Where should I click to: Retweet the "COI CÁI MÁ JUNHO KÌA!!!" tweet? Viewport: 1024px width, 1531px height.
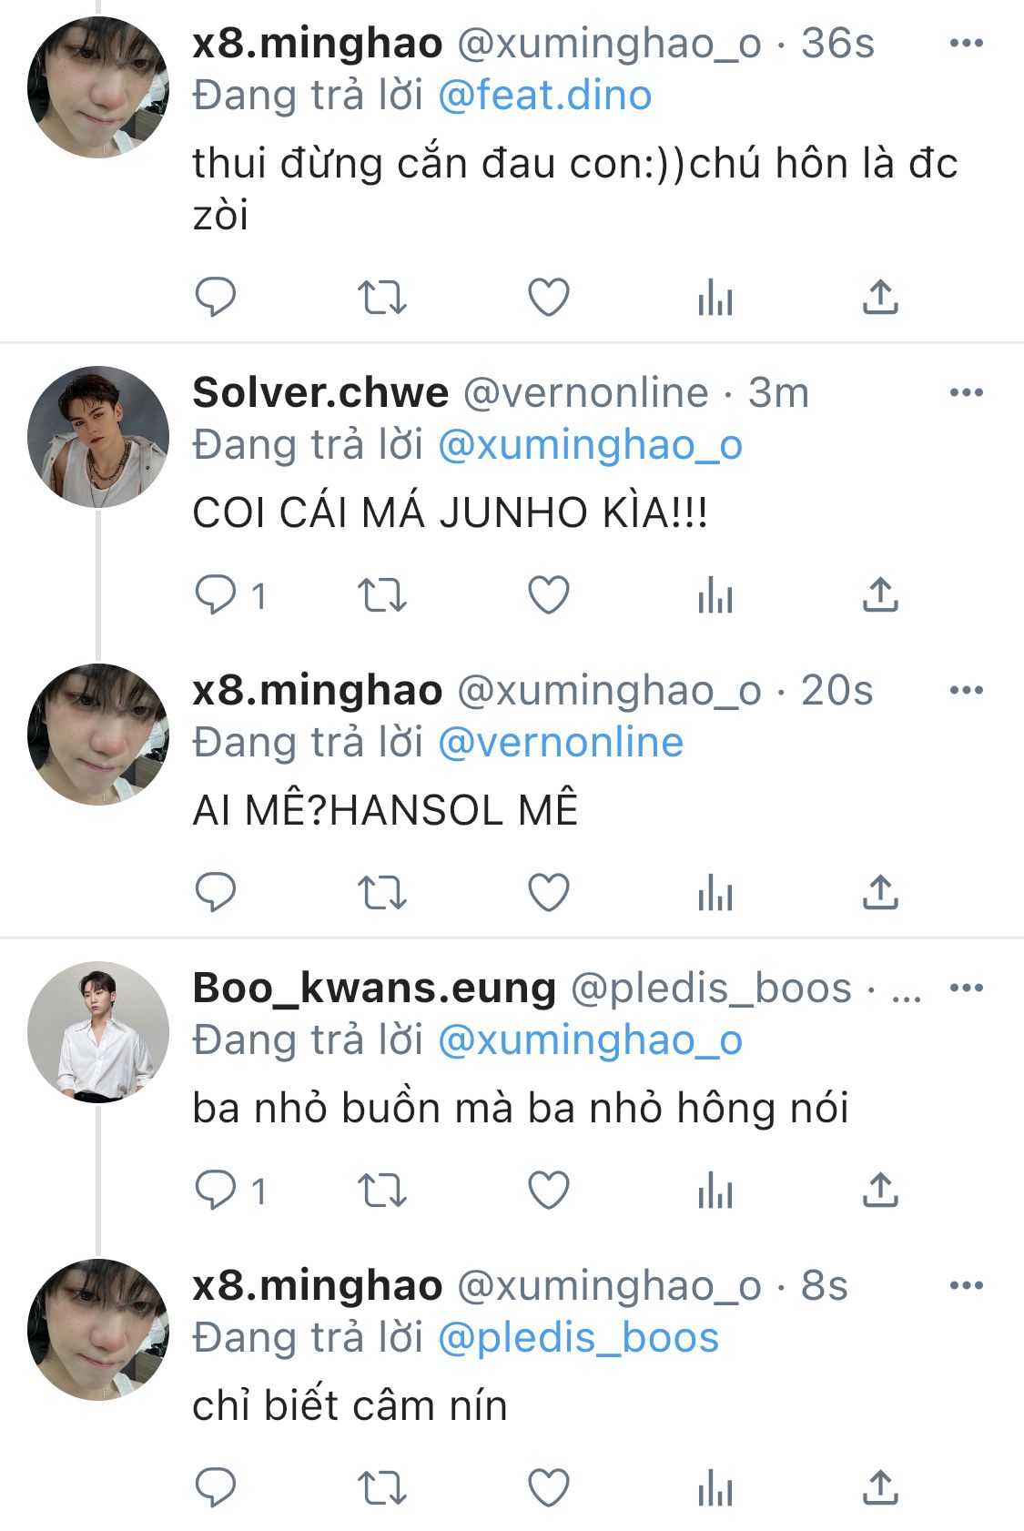click(x=381, y=595)
